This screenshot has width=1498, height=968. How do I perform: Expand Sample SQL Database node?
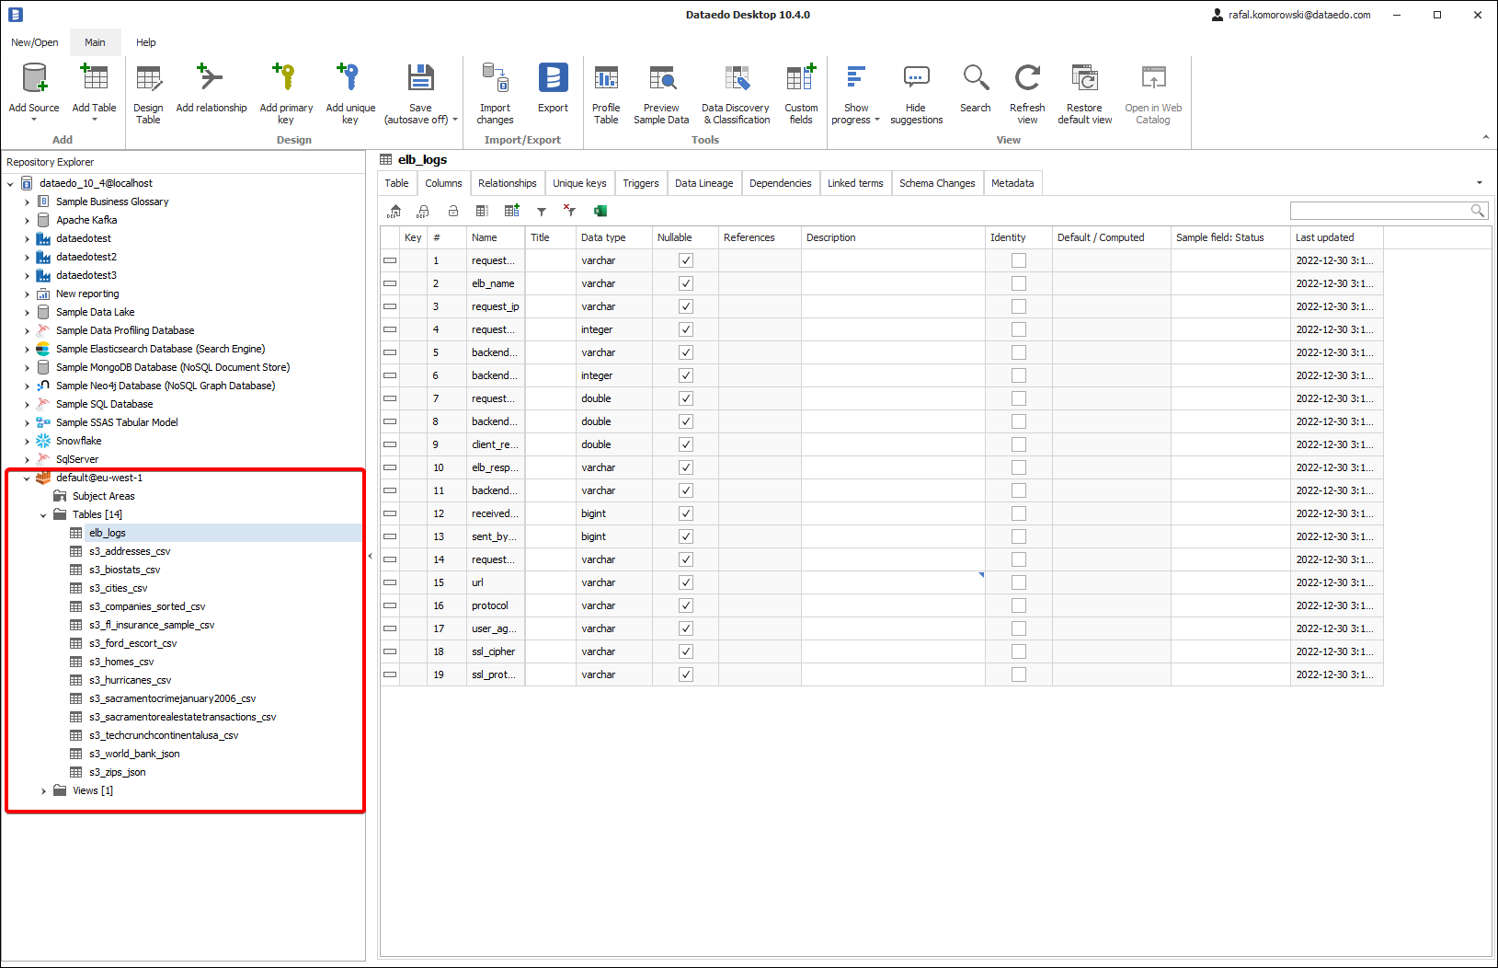[x=27, y=404]
